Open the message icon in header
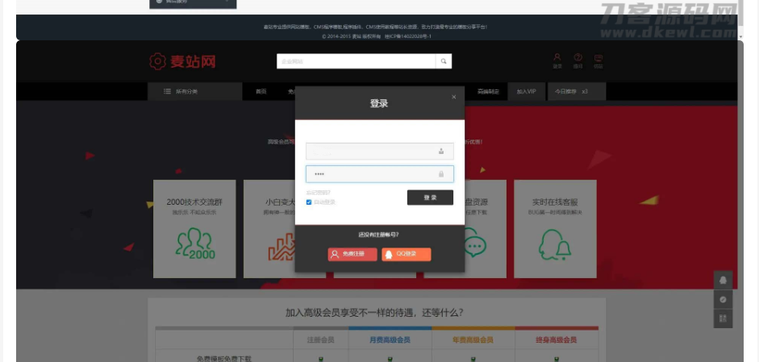This screenshot has height=362, width=759. tap(598, 61)
